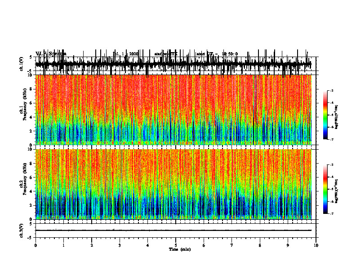
Task: Click ch.2 frequency axis tick '10'
Action: [x=30, y=149]
